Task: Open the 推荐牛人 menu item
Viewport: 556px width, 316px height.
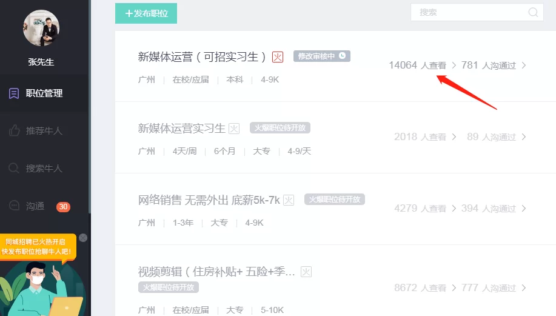Action: click(44, 131)
